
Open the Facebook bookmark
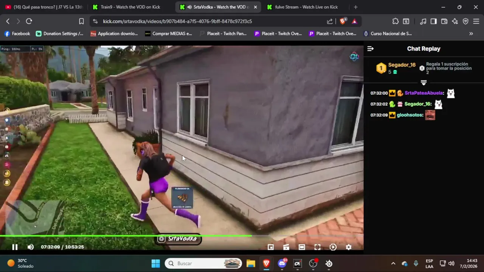point(17,34)
